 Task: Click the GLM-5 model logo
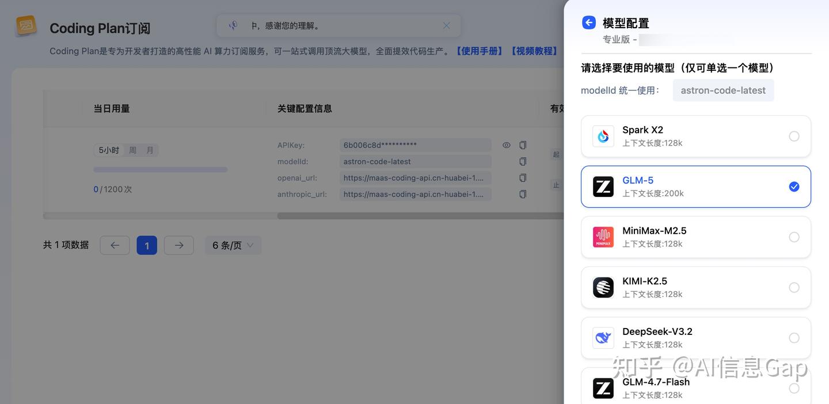(x=603, y=186)
